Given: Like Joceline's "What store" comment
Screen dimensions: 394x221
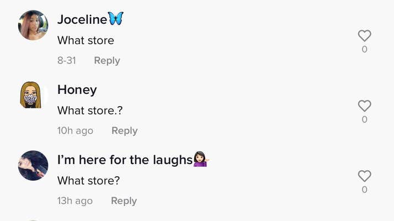Looking at the screenshot, I should point(364,36).
